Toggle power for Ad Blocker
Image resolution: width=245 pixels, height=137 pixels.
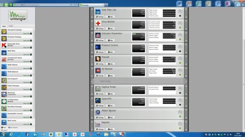180,70
